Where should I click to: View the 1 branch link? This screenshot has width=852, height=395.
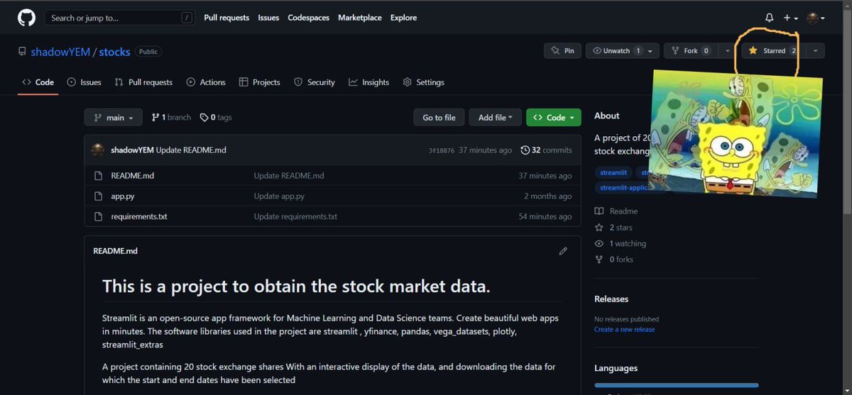171,118
